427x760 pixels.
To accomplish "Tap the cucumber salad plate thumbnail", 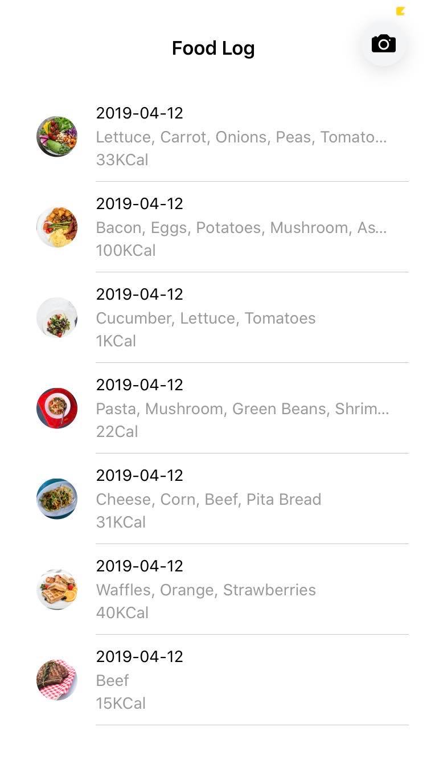I will [57, 318].
